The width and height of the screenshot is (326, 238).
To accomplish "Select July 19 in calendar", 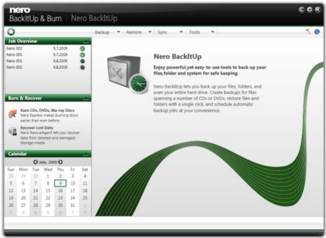I will pyautogui.click(x=11, y=198).
